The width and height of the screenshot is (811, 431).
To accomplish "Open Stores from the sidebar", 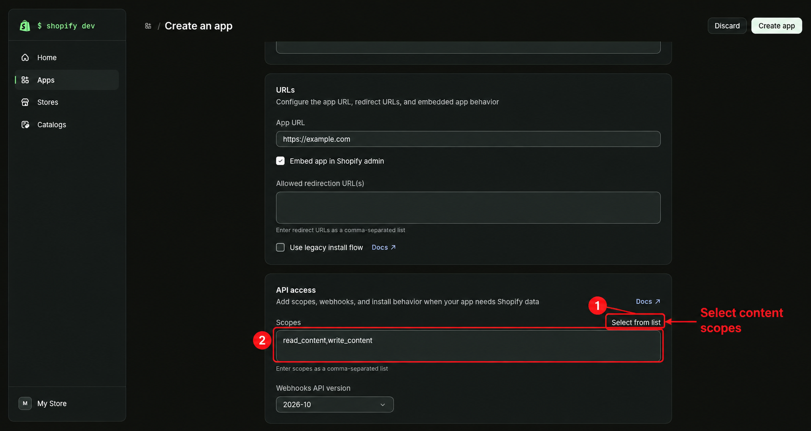I will (67, 102).
